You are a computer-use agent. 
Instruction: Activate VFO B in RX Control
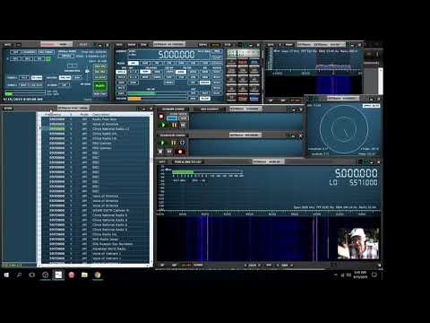coord(121,77)
